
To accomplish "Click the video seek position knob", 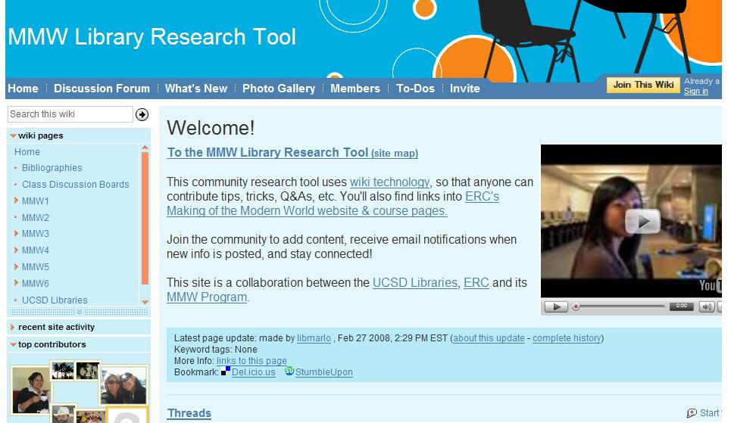I will pyautogui.click(x=576, y=306).
